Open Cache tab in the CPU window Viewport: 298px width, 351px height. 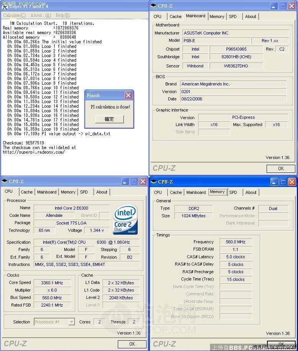coord(27,192)
